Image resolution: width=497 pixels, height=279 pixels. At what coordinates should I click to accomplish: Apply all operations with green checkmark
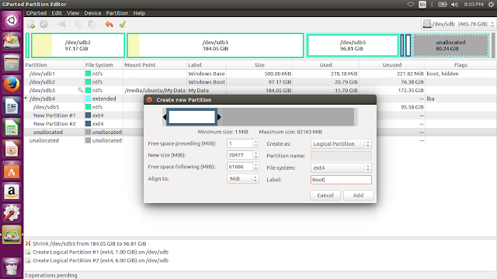[x=123, y=24]
